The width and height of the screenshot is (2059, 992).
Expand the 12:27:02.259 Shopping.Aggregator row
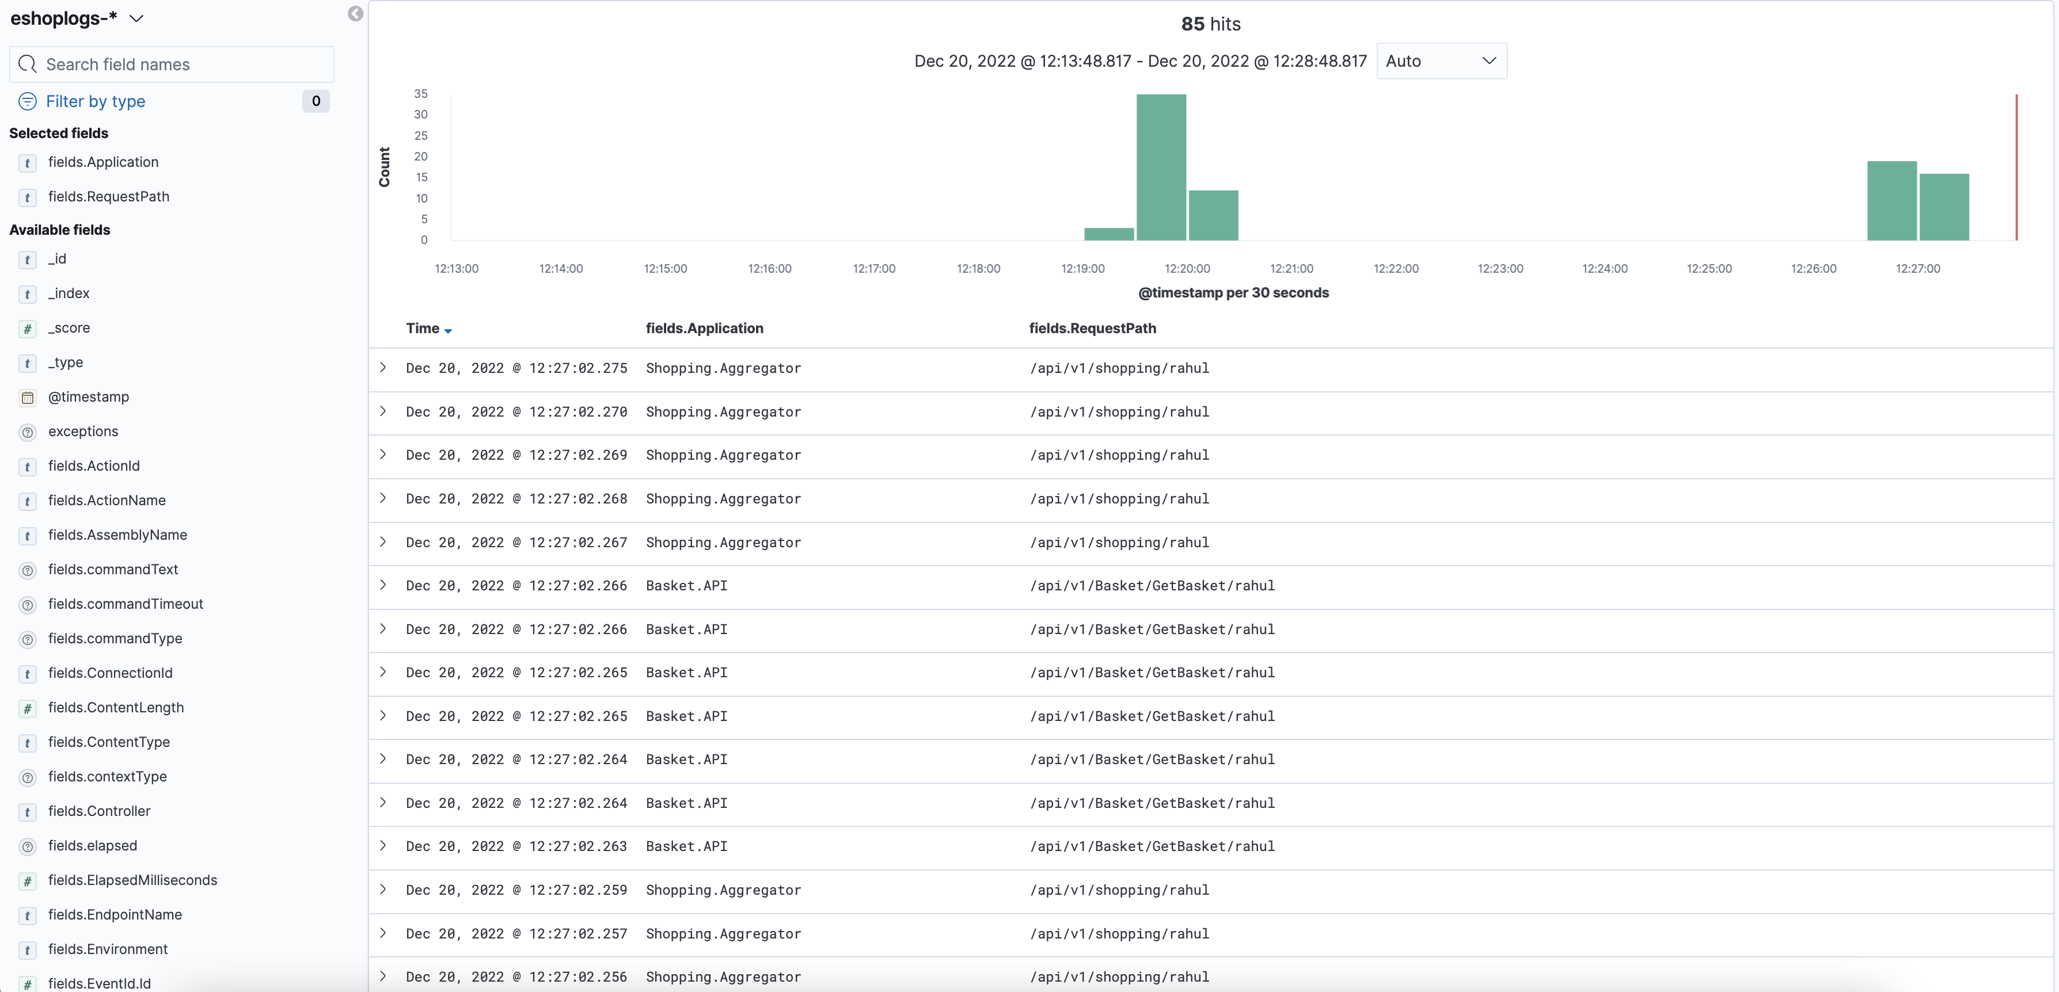coord(383,889)
